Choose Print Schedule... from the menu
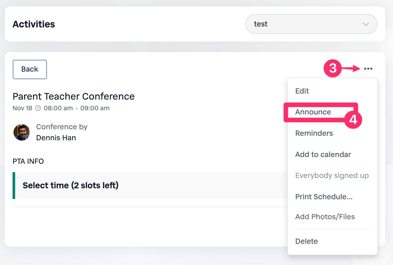 pos(324,197)
